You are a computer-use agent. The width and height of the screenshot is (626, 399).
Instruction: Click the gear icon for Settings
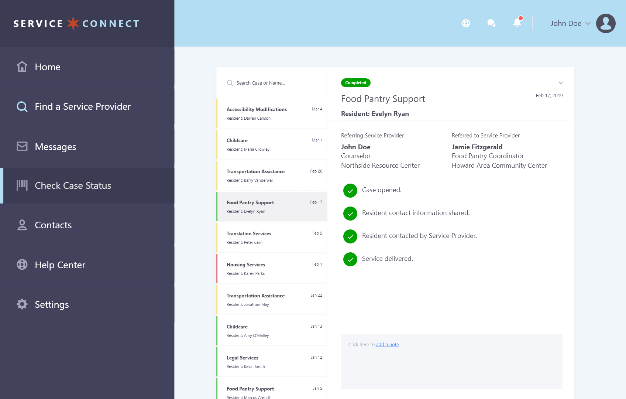(x=22, y=304)
